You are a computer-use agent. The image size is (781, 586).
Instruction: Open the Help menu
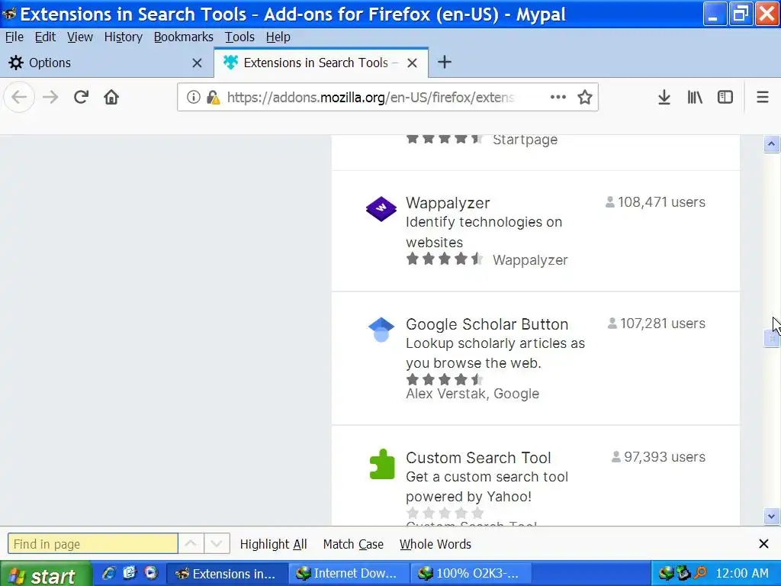click(278, 37)
